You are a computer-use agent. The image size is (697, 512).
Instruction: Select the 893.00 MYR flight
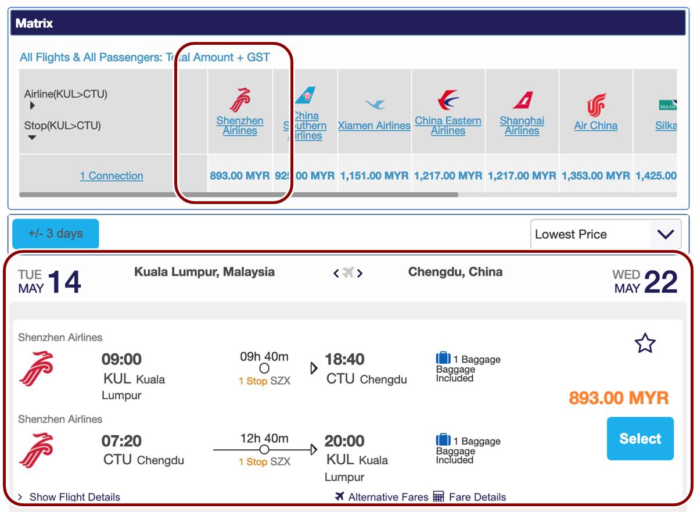[x=640, y=439]
